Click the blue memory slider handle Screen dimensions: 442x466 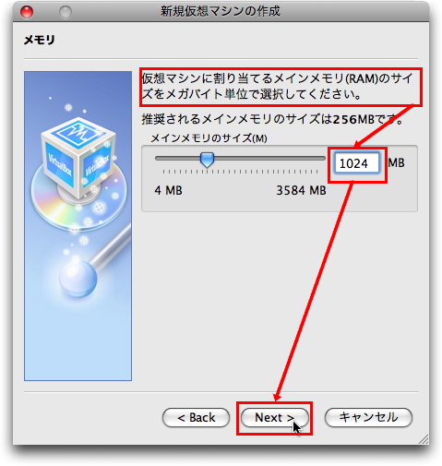207,160
